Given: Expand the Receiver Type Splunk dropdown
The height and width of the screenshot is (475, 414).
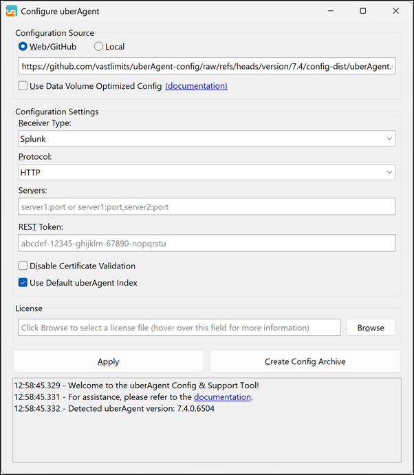Looking at the screenshot, I should pyautogui.click(x=206, y=138).
